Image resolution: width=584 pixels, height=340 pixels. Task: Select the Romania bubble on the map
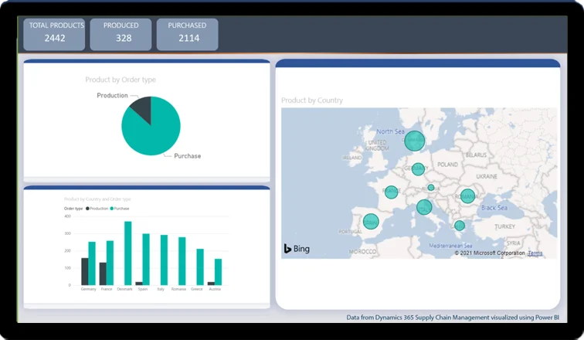[467, 195]
